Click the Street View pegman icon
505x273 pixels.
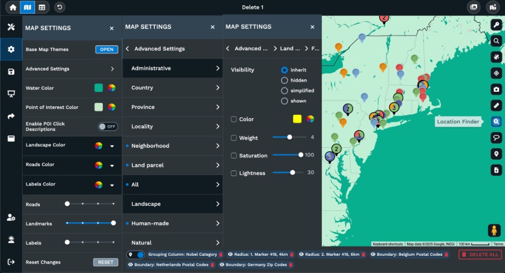[494, 230]
